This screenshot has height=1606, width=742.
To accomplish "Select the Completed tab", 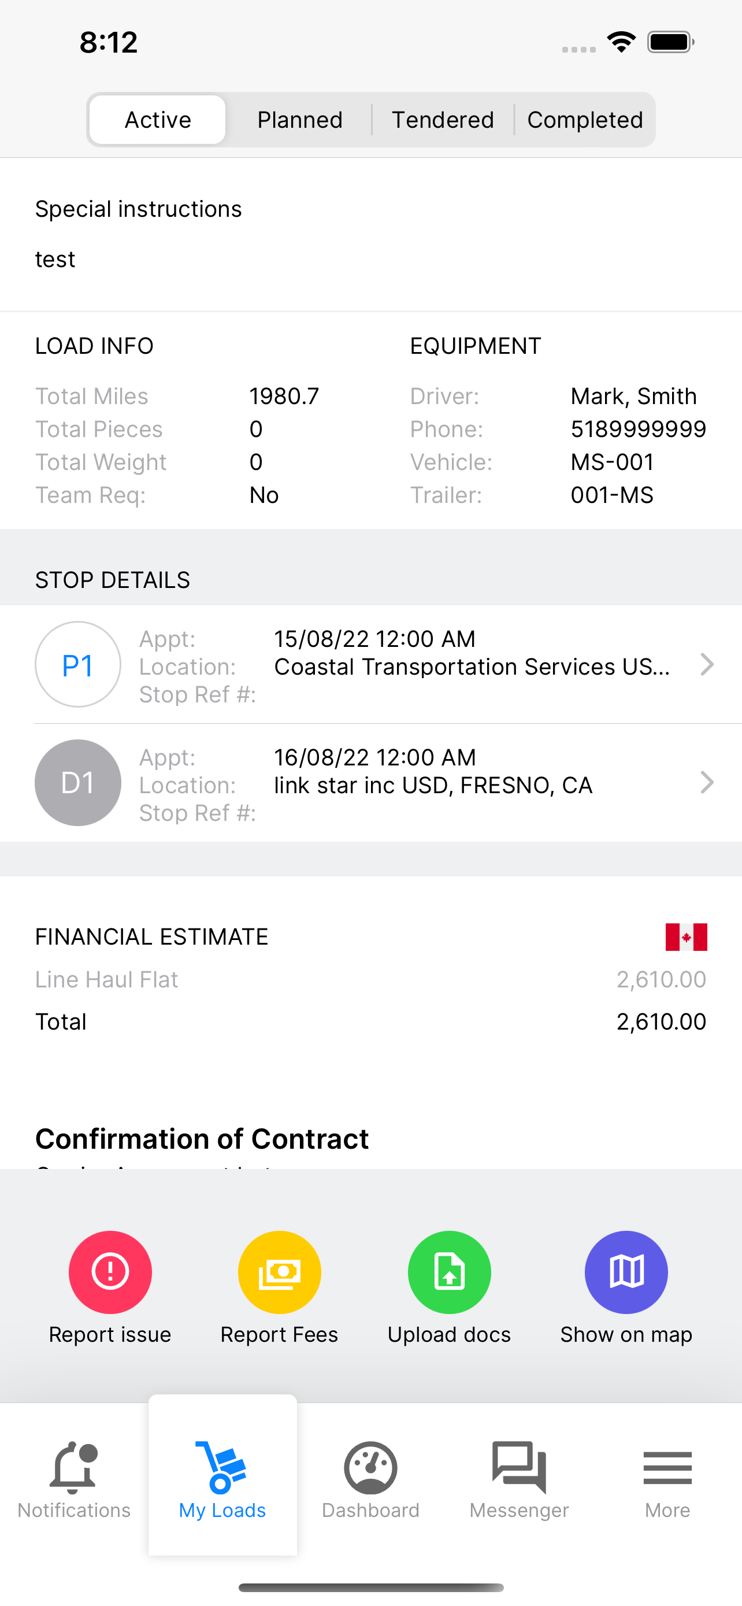I will point(585,120).
